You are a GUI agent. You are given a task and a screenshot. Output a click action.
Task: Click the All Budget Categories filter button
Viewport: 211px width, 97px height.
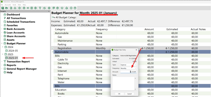(x=64, y=17)
